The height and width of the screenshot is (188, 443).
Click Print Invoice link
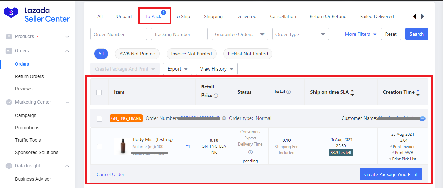tap(404, 147)
